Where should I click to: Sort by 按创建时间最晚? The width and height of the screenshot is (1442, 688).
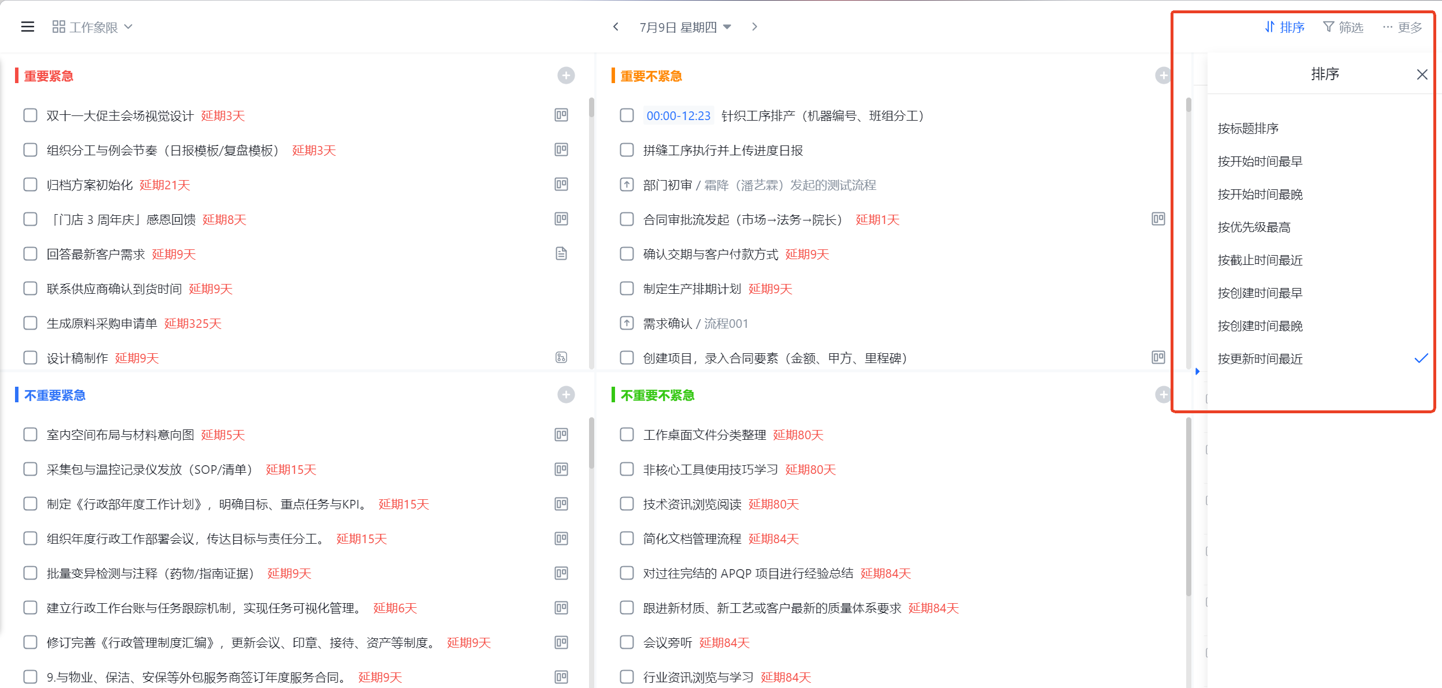click(1260, 326)
